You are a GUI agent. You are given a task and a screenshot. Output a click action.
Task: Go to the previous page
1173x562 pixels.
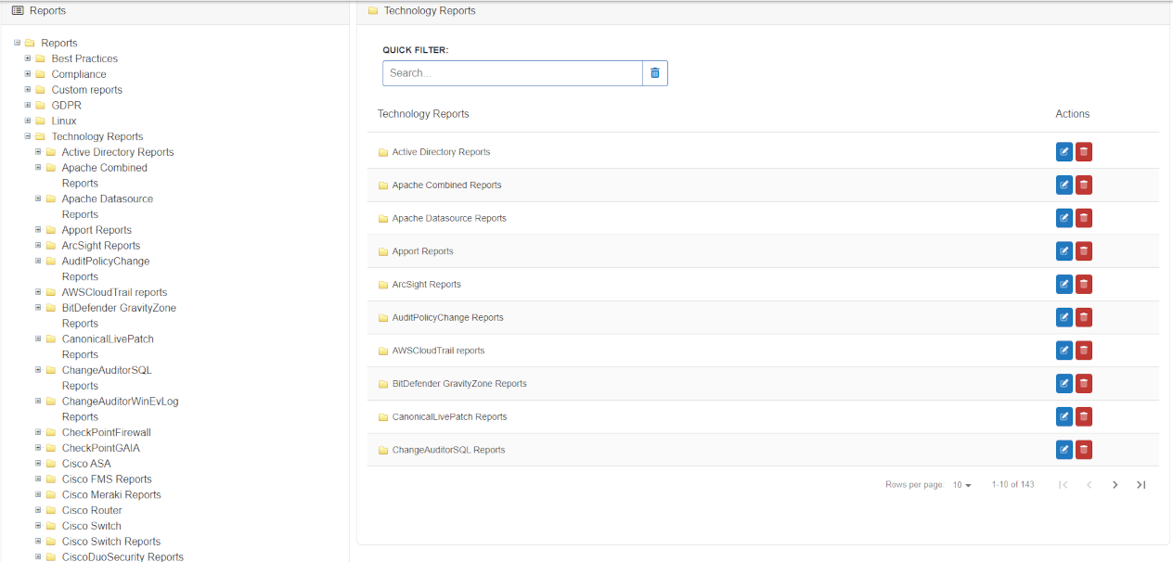pos(1089,484)
